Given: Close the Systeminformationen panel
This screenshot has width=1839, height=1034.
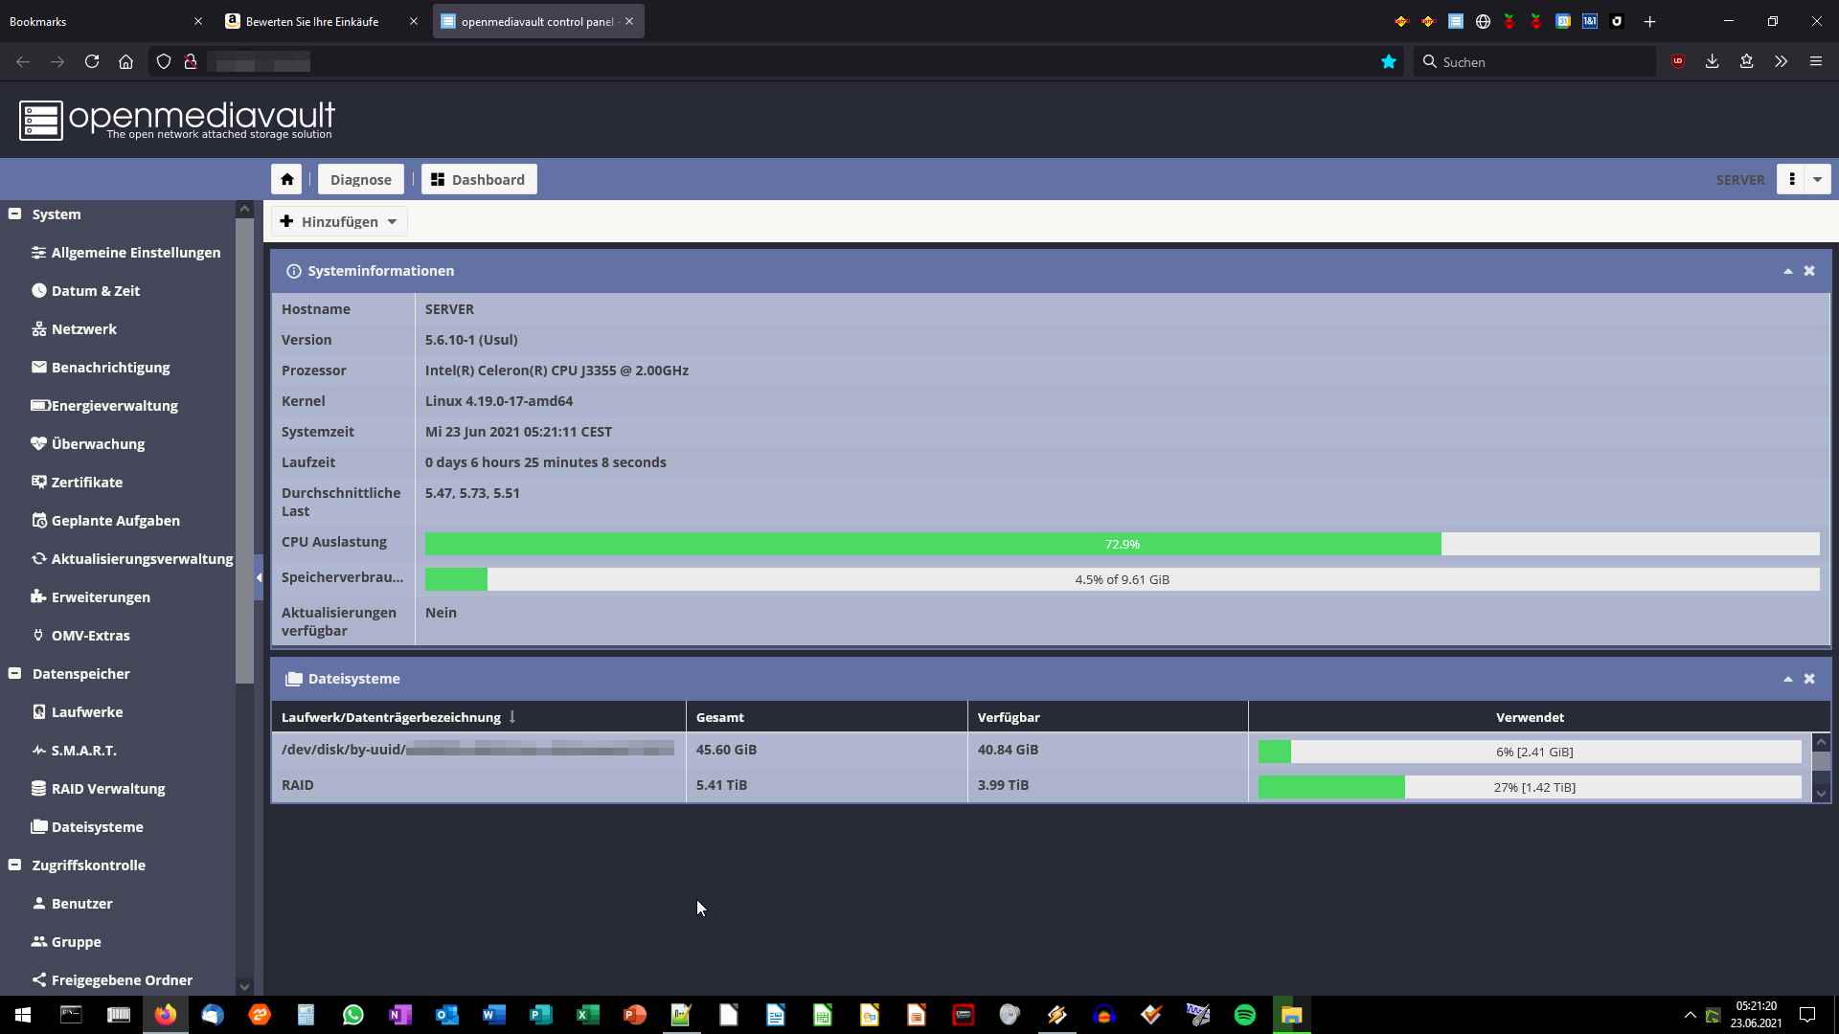Looking at the screenshot, I should [x=1809, y=271].
